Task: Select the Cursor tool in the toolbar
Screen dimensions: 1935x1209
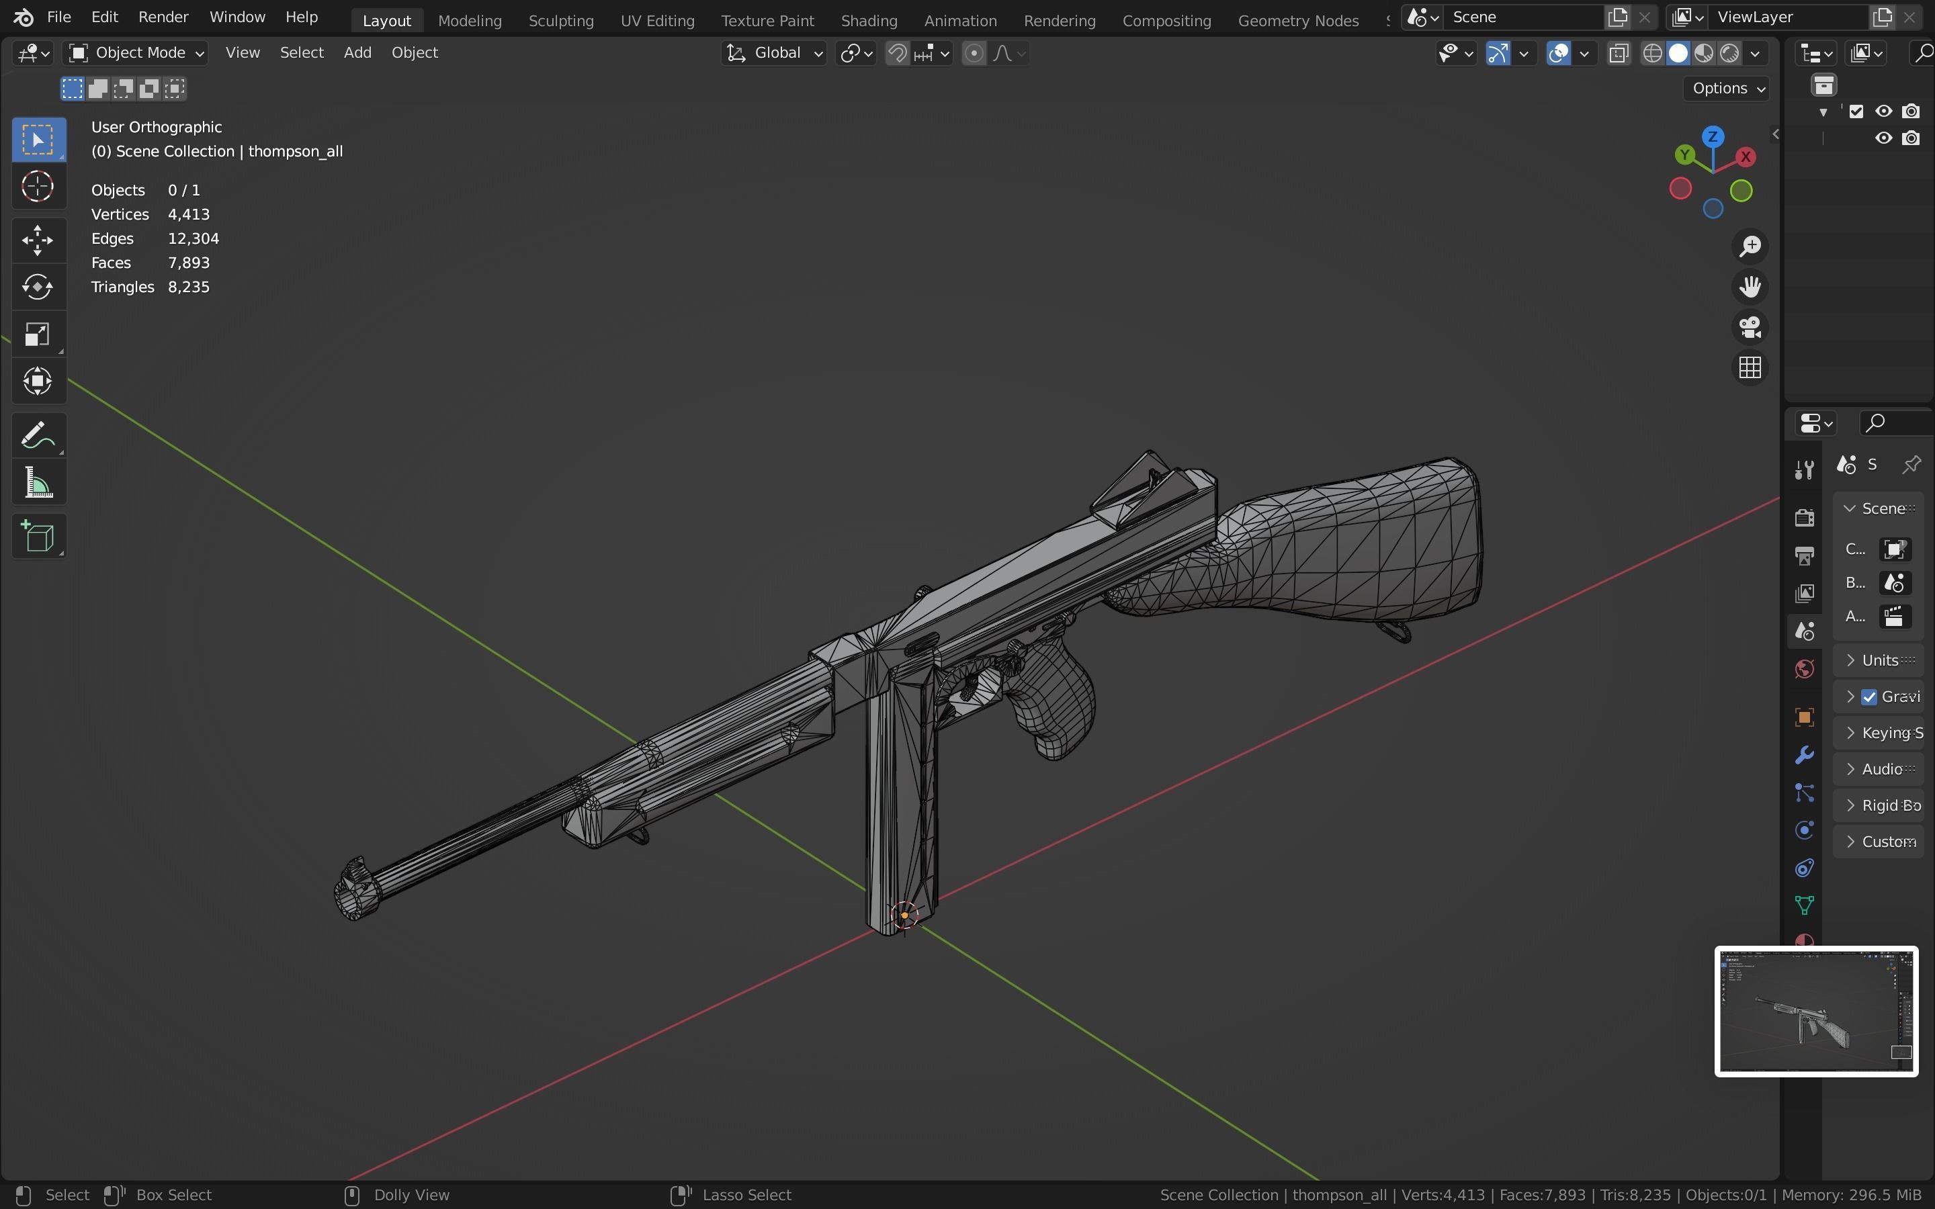Action: click(x=38, y=187)
